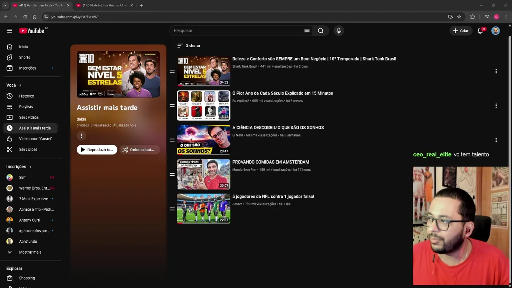
Task: Open browser extensions puzzle icon
Action: (472, 17)
